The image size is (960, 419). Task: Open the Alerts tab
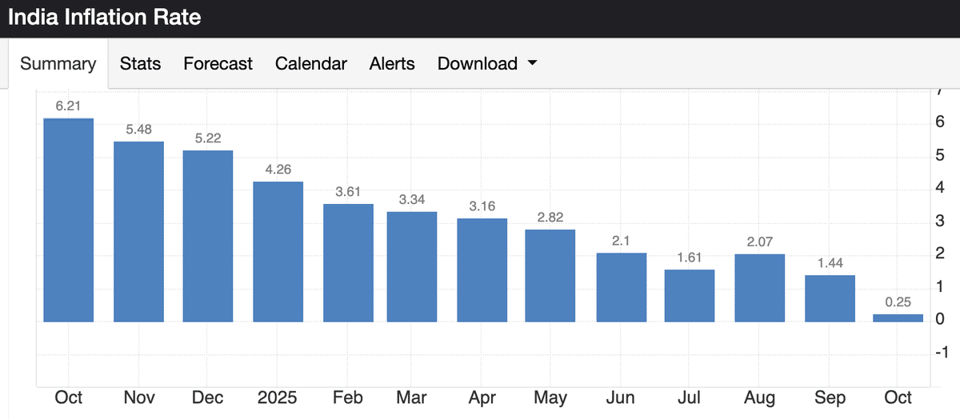(392, 64)
